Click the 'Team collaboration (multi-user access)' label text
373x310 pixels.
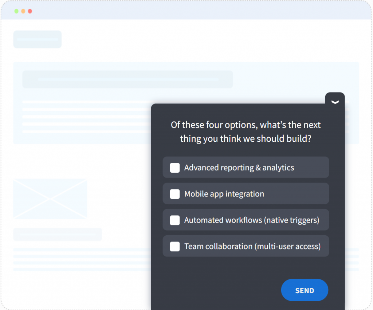(252, 246)
